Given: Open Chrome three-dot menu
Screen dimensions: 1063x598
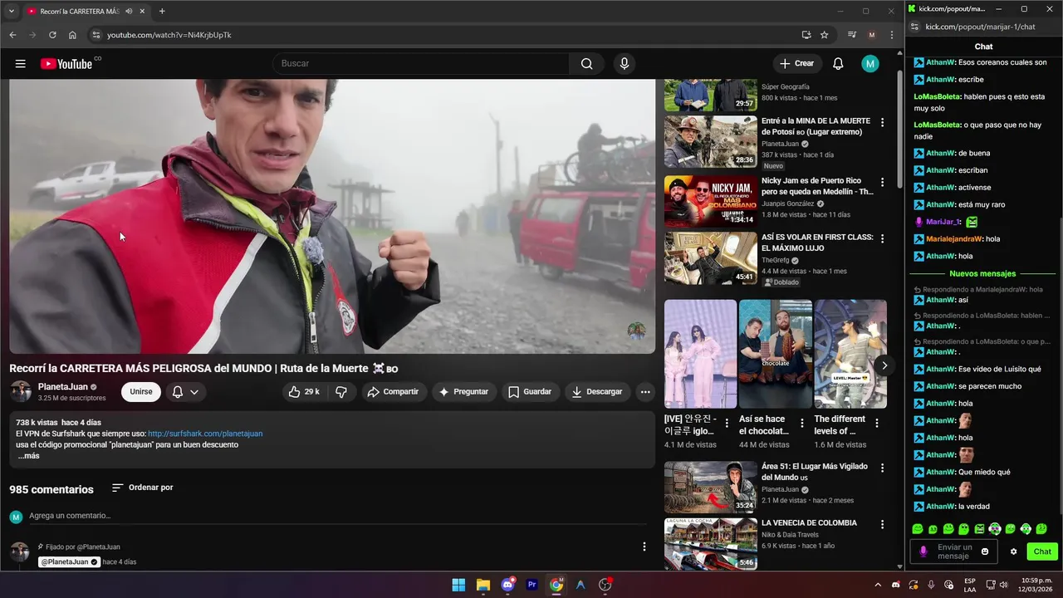Looking at the screenshot, I should (891, 35).
